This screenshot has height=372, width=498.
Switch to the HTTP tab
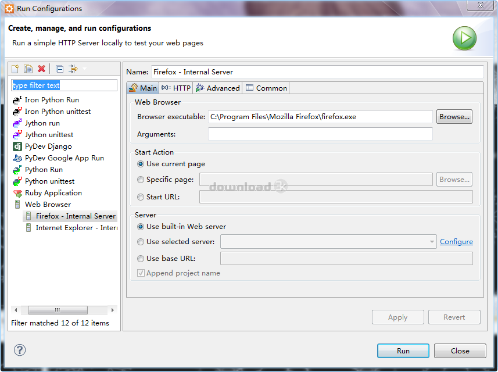coord(176,88)
